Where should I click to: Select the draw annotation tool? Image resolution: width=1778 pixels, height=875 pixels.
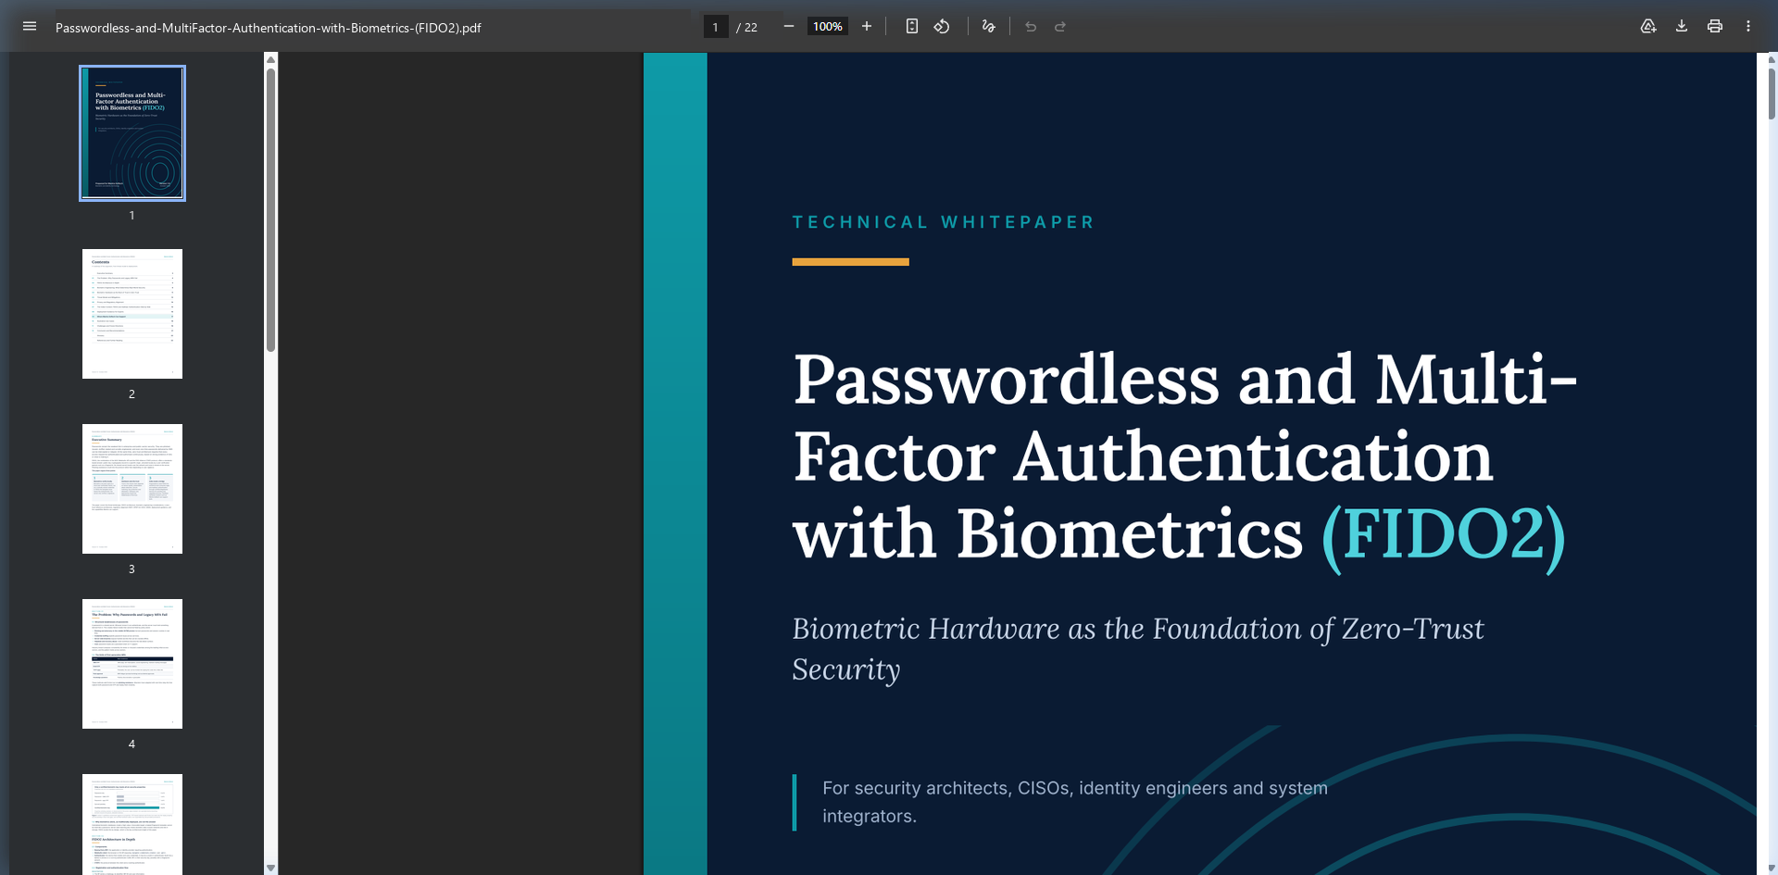point(989,26)
